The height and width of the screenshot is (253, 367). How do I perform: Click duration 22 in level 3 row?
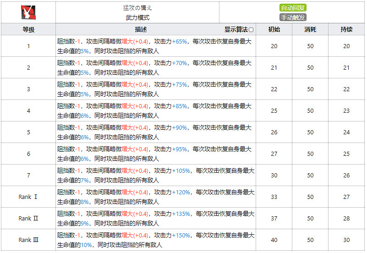346,89
